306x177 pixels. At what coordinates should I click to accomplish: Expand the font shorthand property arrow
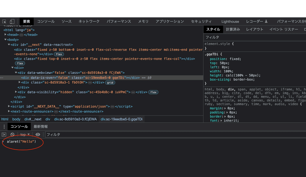click(221, 120)
